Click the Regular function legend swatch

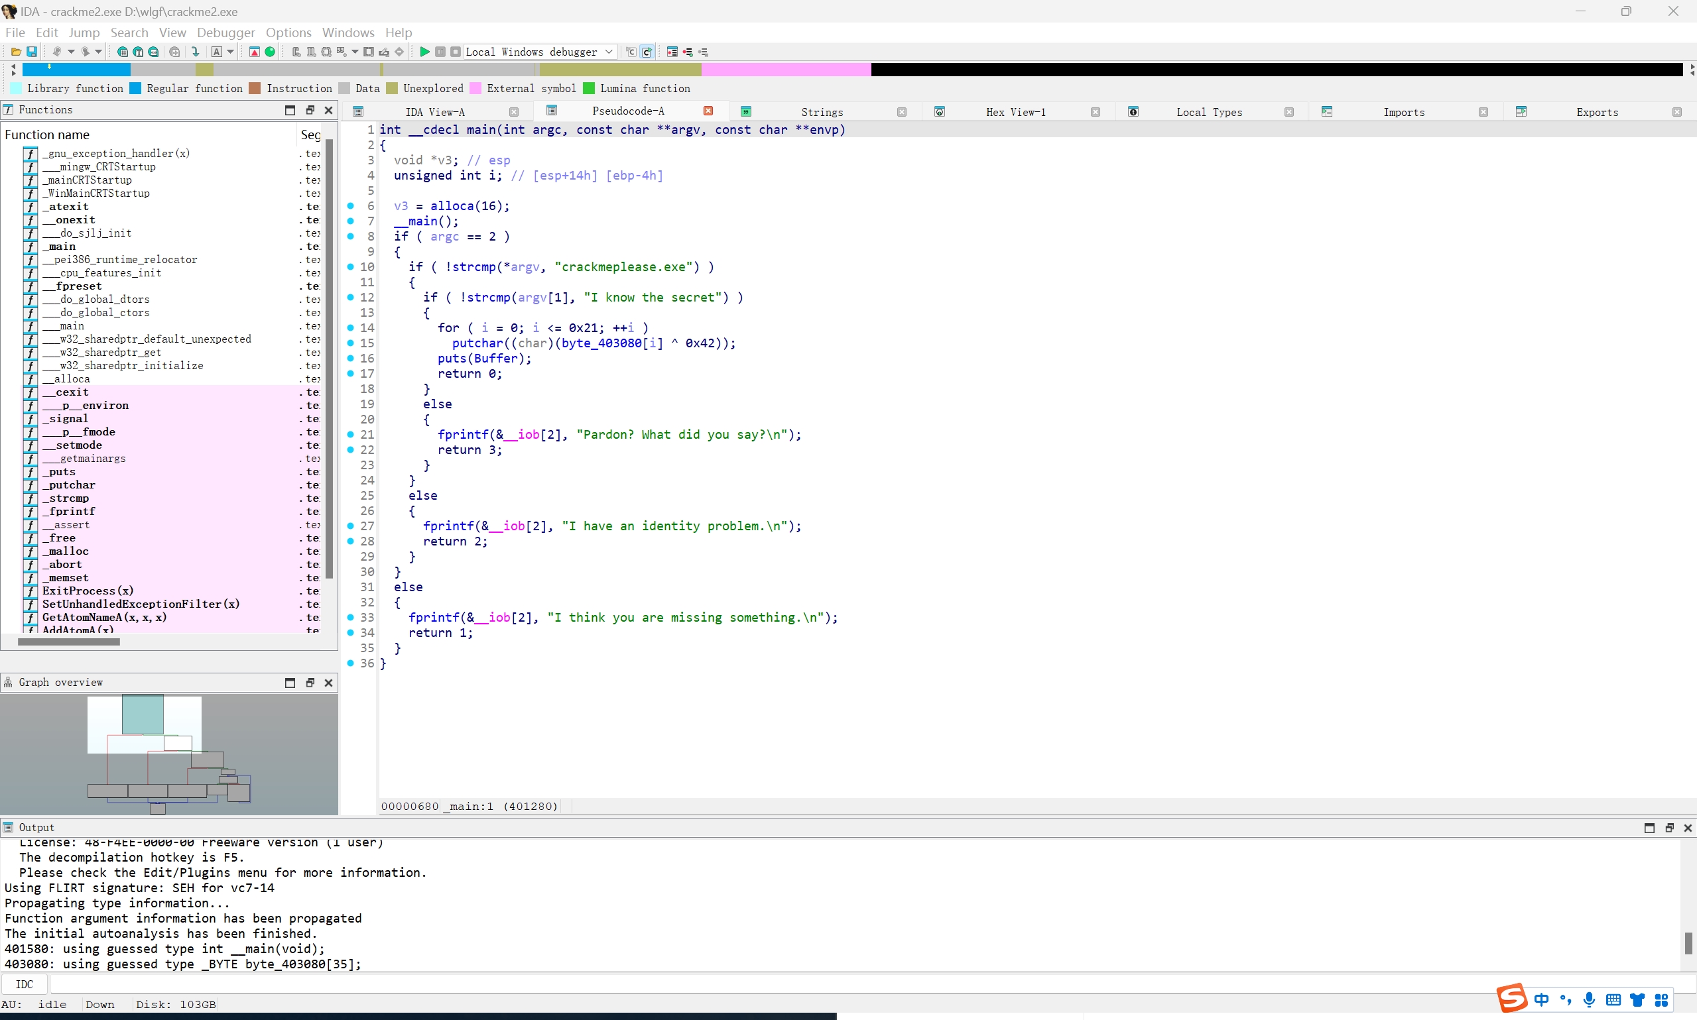pos(135,88)
